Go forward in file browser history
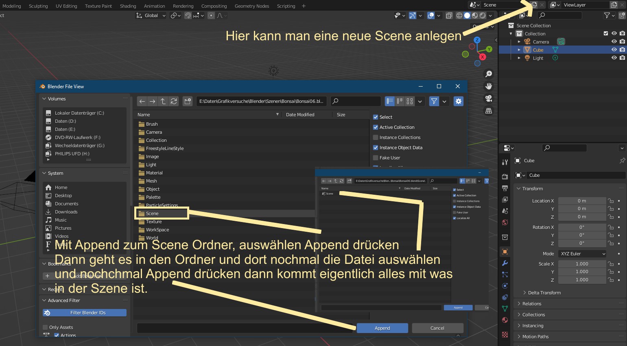The height and width of the screenshot is (346, 627). point(152,101)
